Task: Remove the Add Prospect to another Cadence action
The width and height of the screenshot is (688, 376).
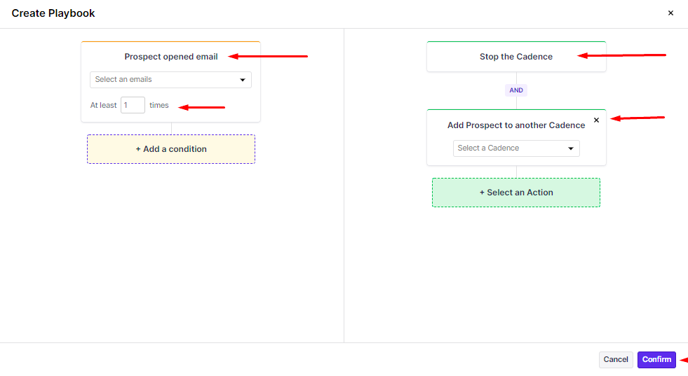Action: pyautogui.click(x=596, y=120)
